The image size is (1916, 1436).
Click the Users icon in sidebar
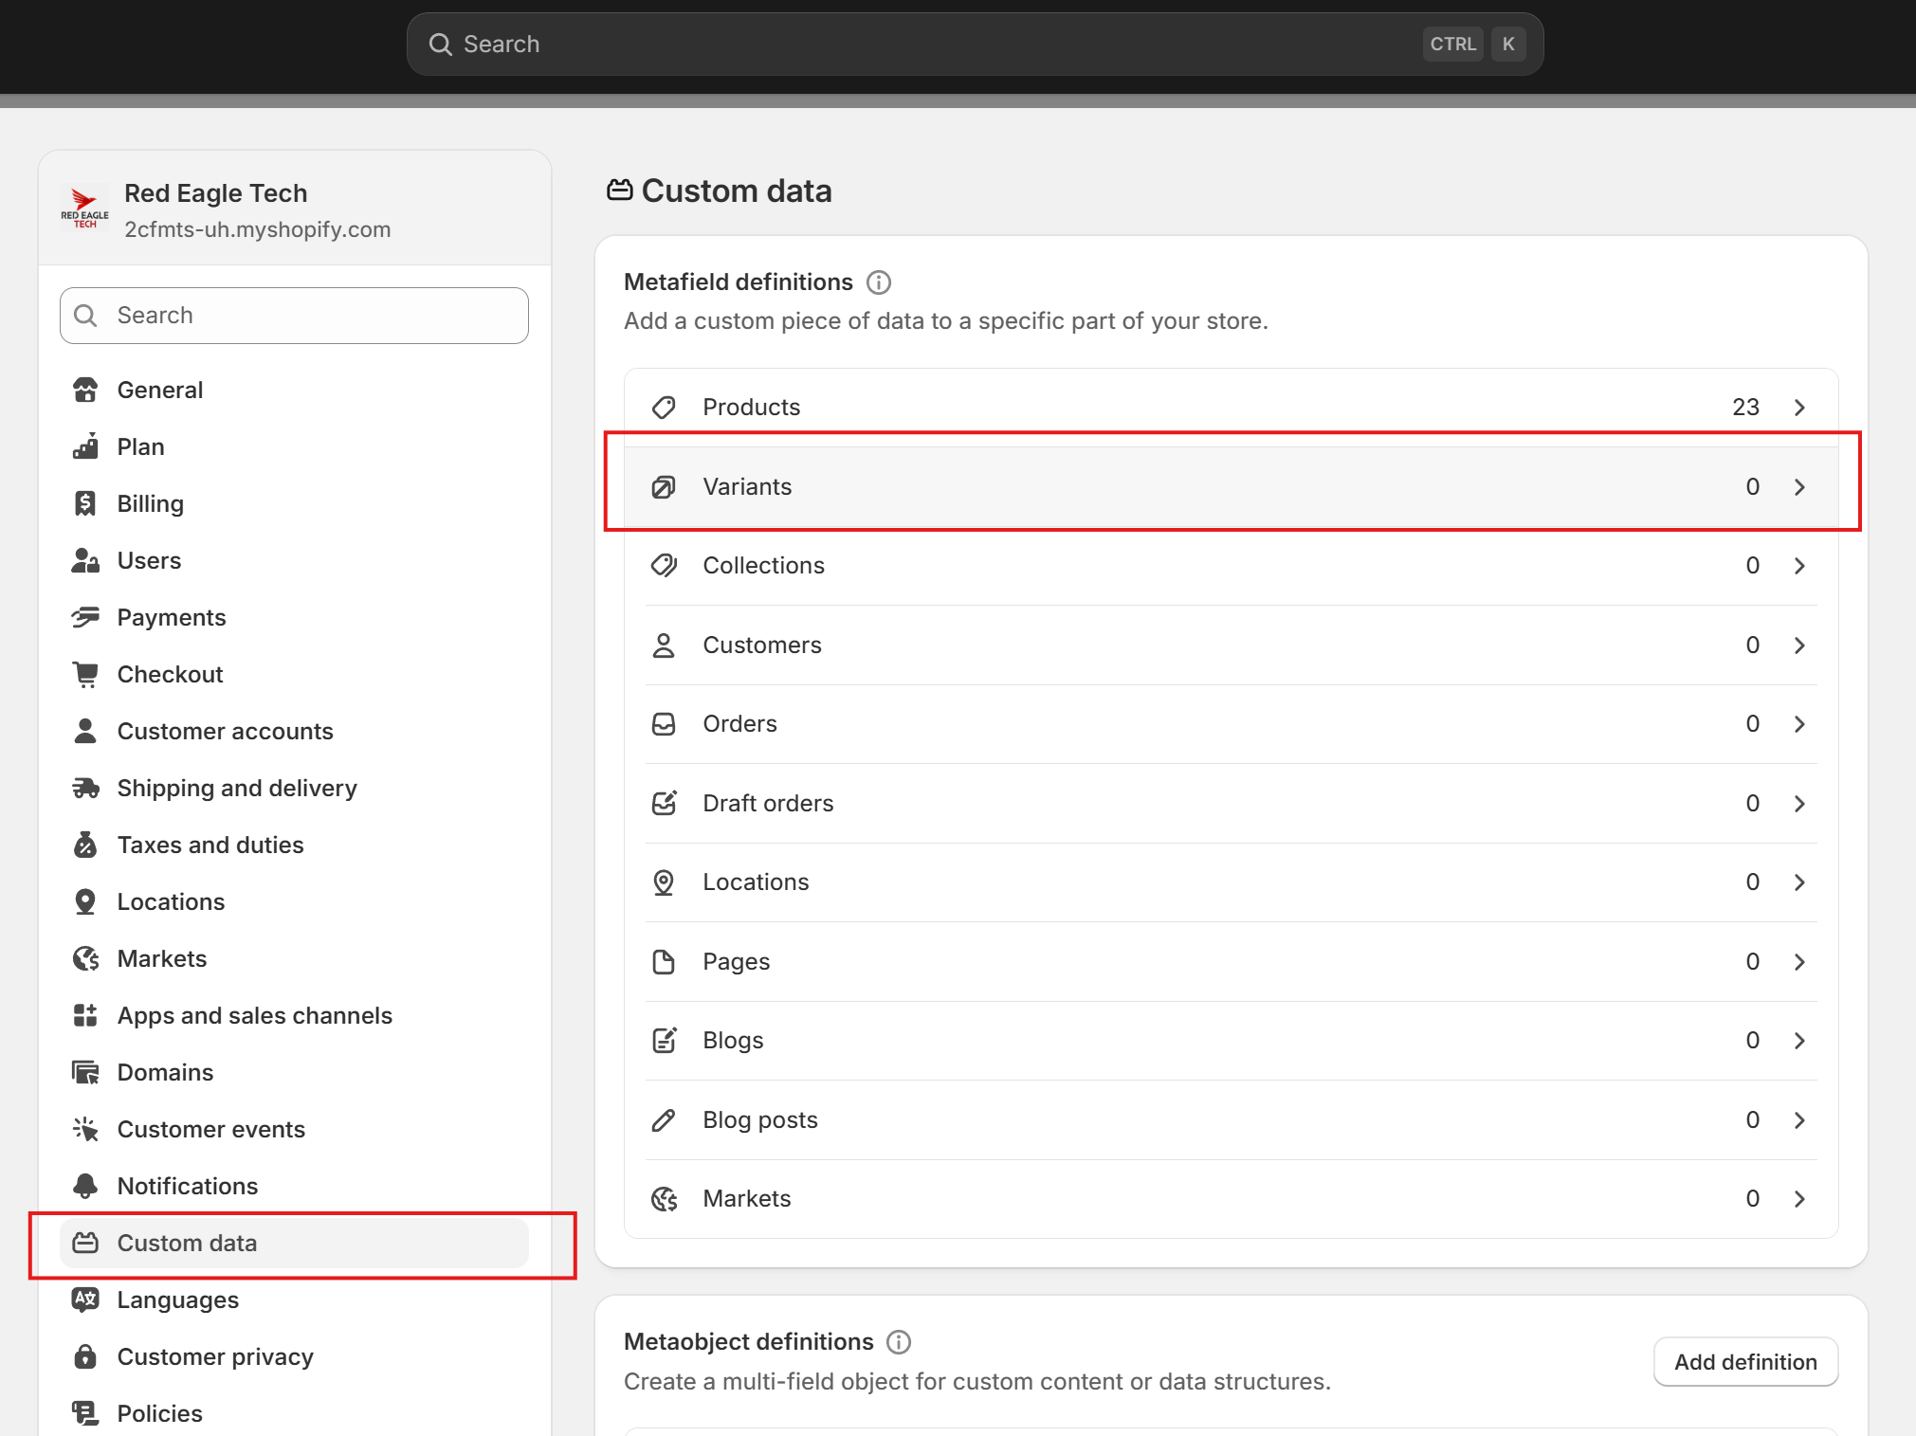click(x=85, y=560)
